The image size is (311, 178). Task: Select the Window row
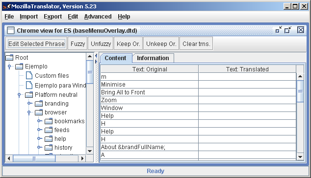(198, 108)
